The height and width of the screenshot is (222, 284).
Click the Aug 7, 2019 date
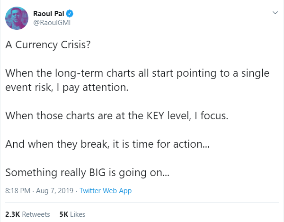[54, 191]
